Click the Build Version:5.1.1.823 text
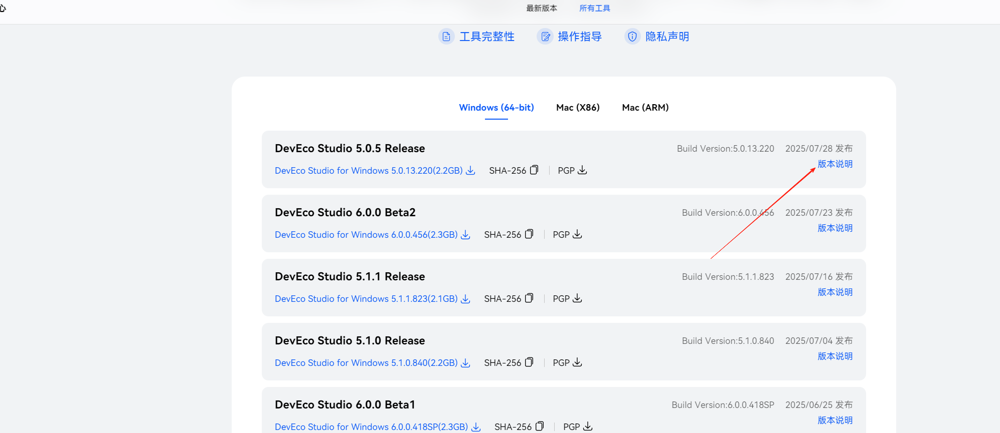 (x=728, y=277)
